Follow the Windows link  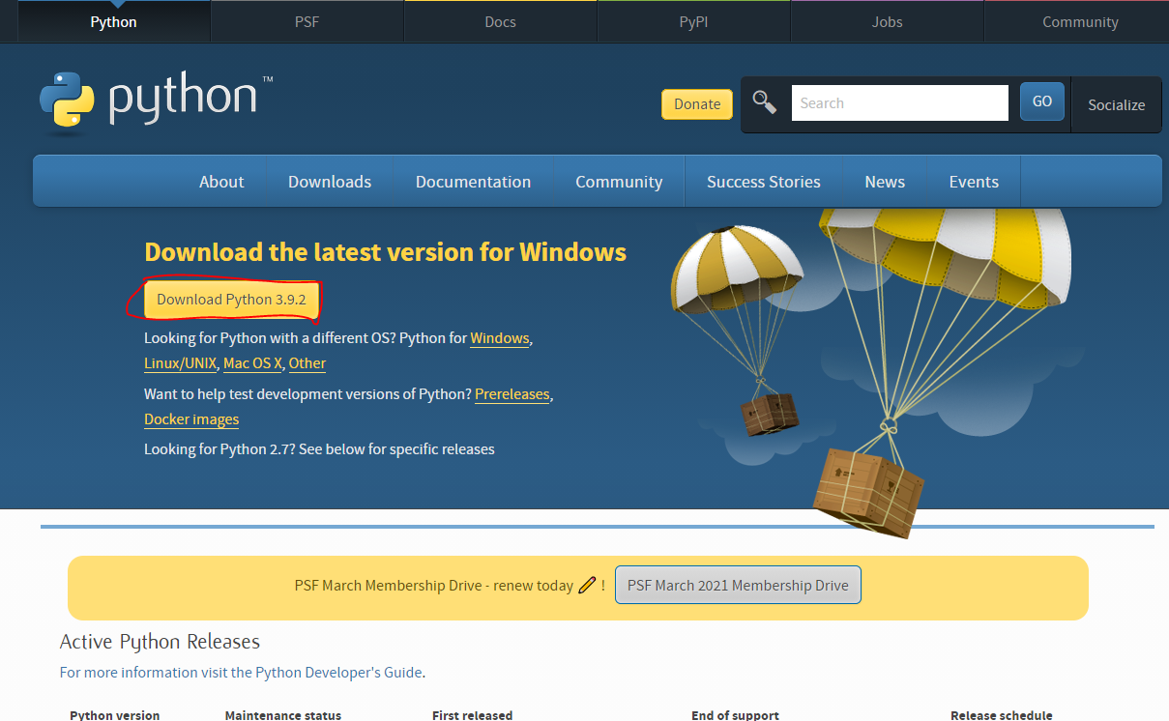(x=500, y=338)
